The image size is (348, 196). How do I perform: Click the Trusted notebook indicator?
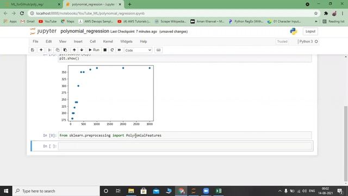coord(282,41)
